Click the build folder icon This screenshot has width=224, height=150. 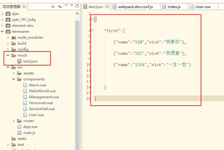(14, 43)
